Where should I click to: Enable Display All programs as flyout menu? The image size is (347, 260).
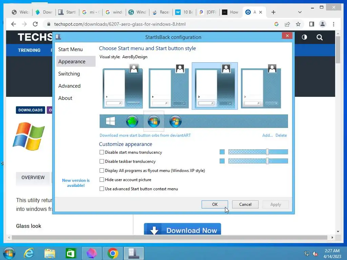point(102,171)
